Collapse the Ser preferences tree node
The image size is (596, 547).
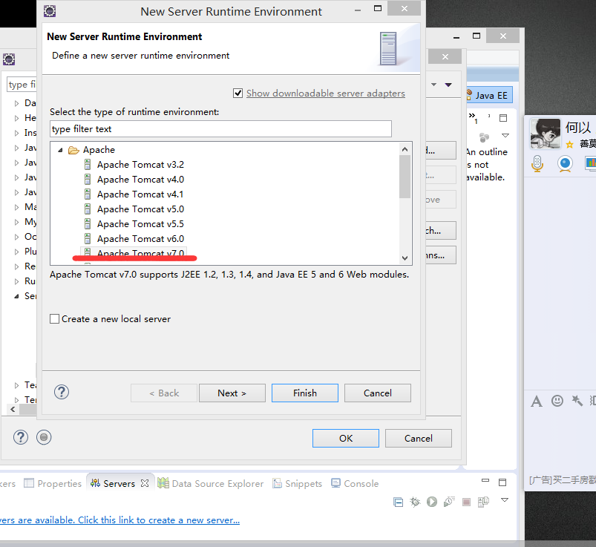click(16, 296)
